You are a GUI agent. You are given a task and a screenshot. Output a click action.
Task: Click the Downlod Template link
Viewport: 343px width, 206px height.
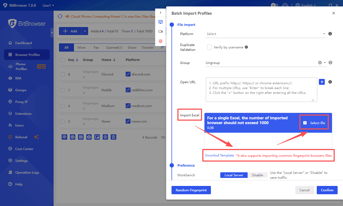coord(219,155)
